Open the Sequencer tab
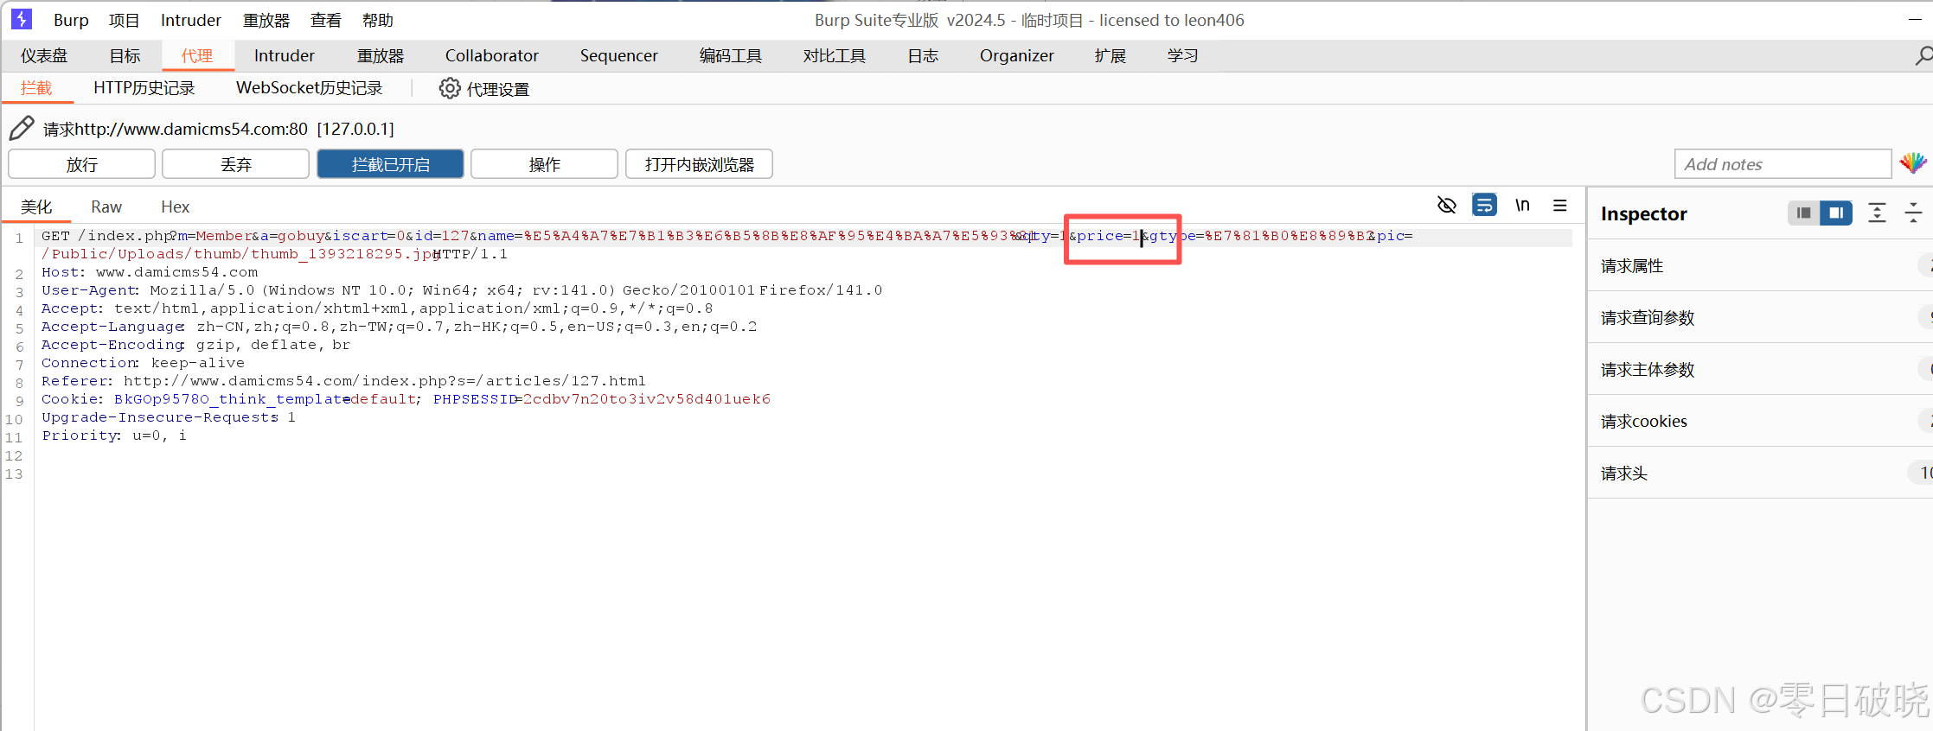Viewport: 1933px width, 731px height. tap(619, 55)
